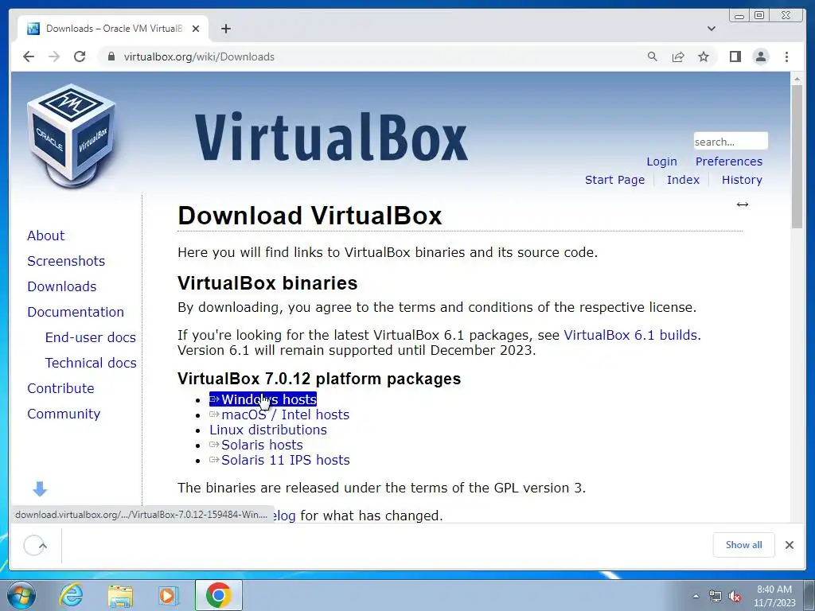
Task: Open the browser side panel icon
Action: [x=735, y=56]
